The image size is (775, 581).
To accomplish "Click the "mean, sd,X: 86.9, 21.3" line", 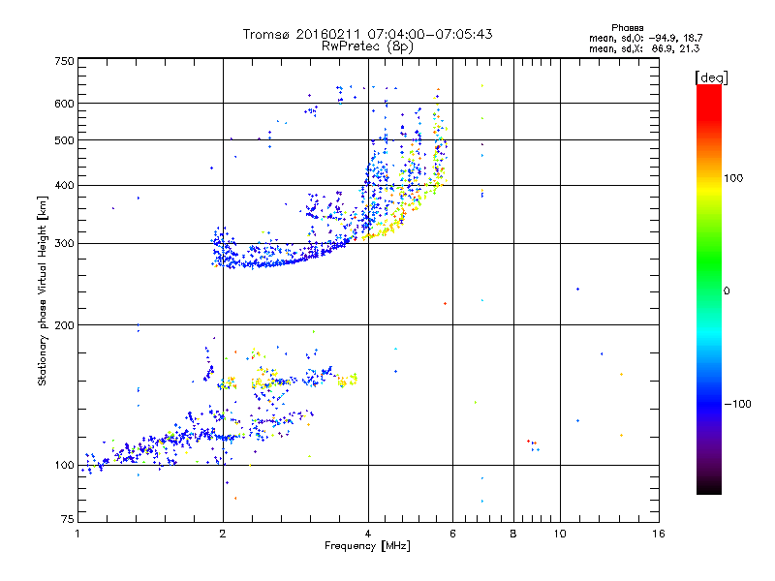I will point(644,48).
